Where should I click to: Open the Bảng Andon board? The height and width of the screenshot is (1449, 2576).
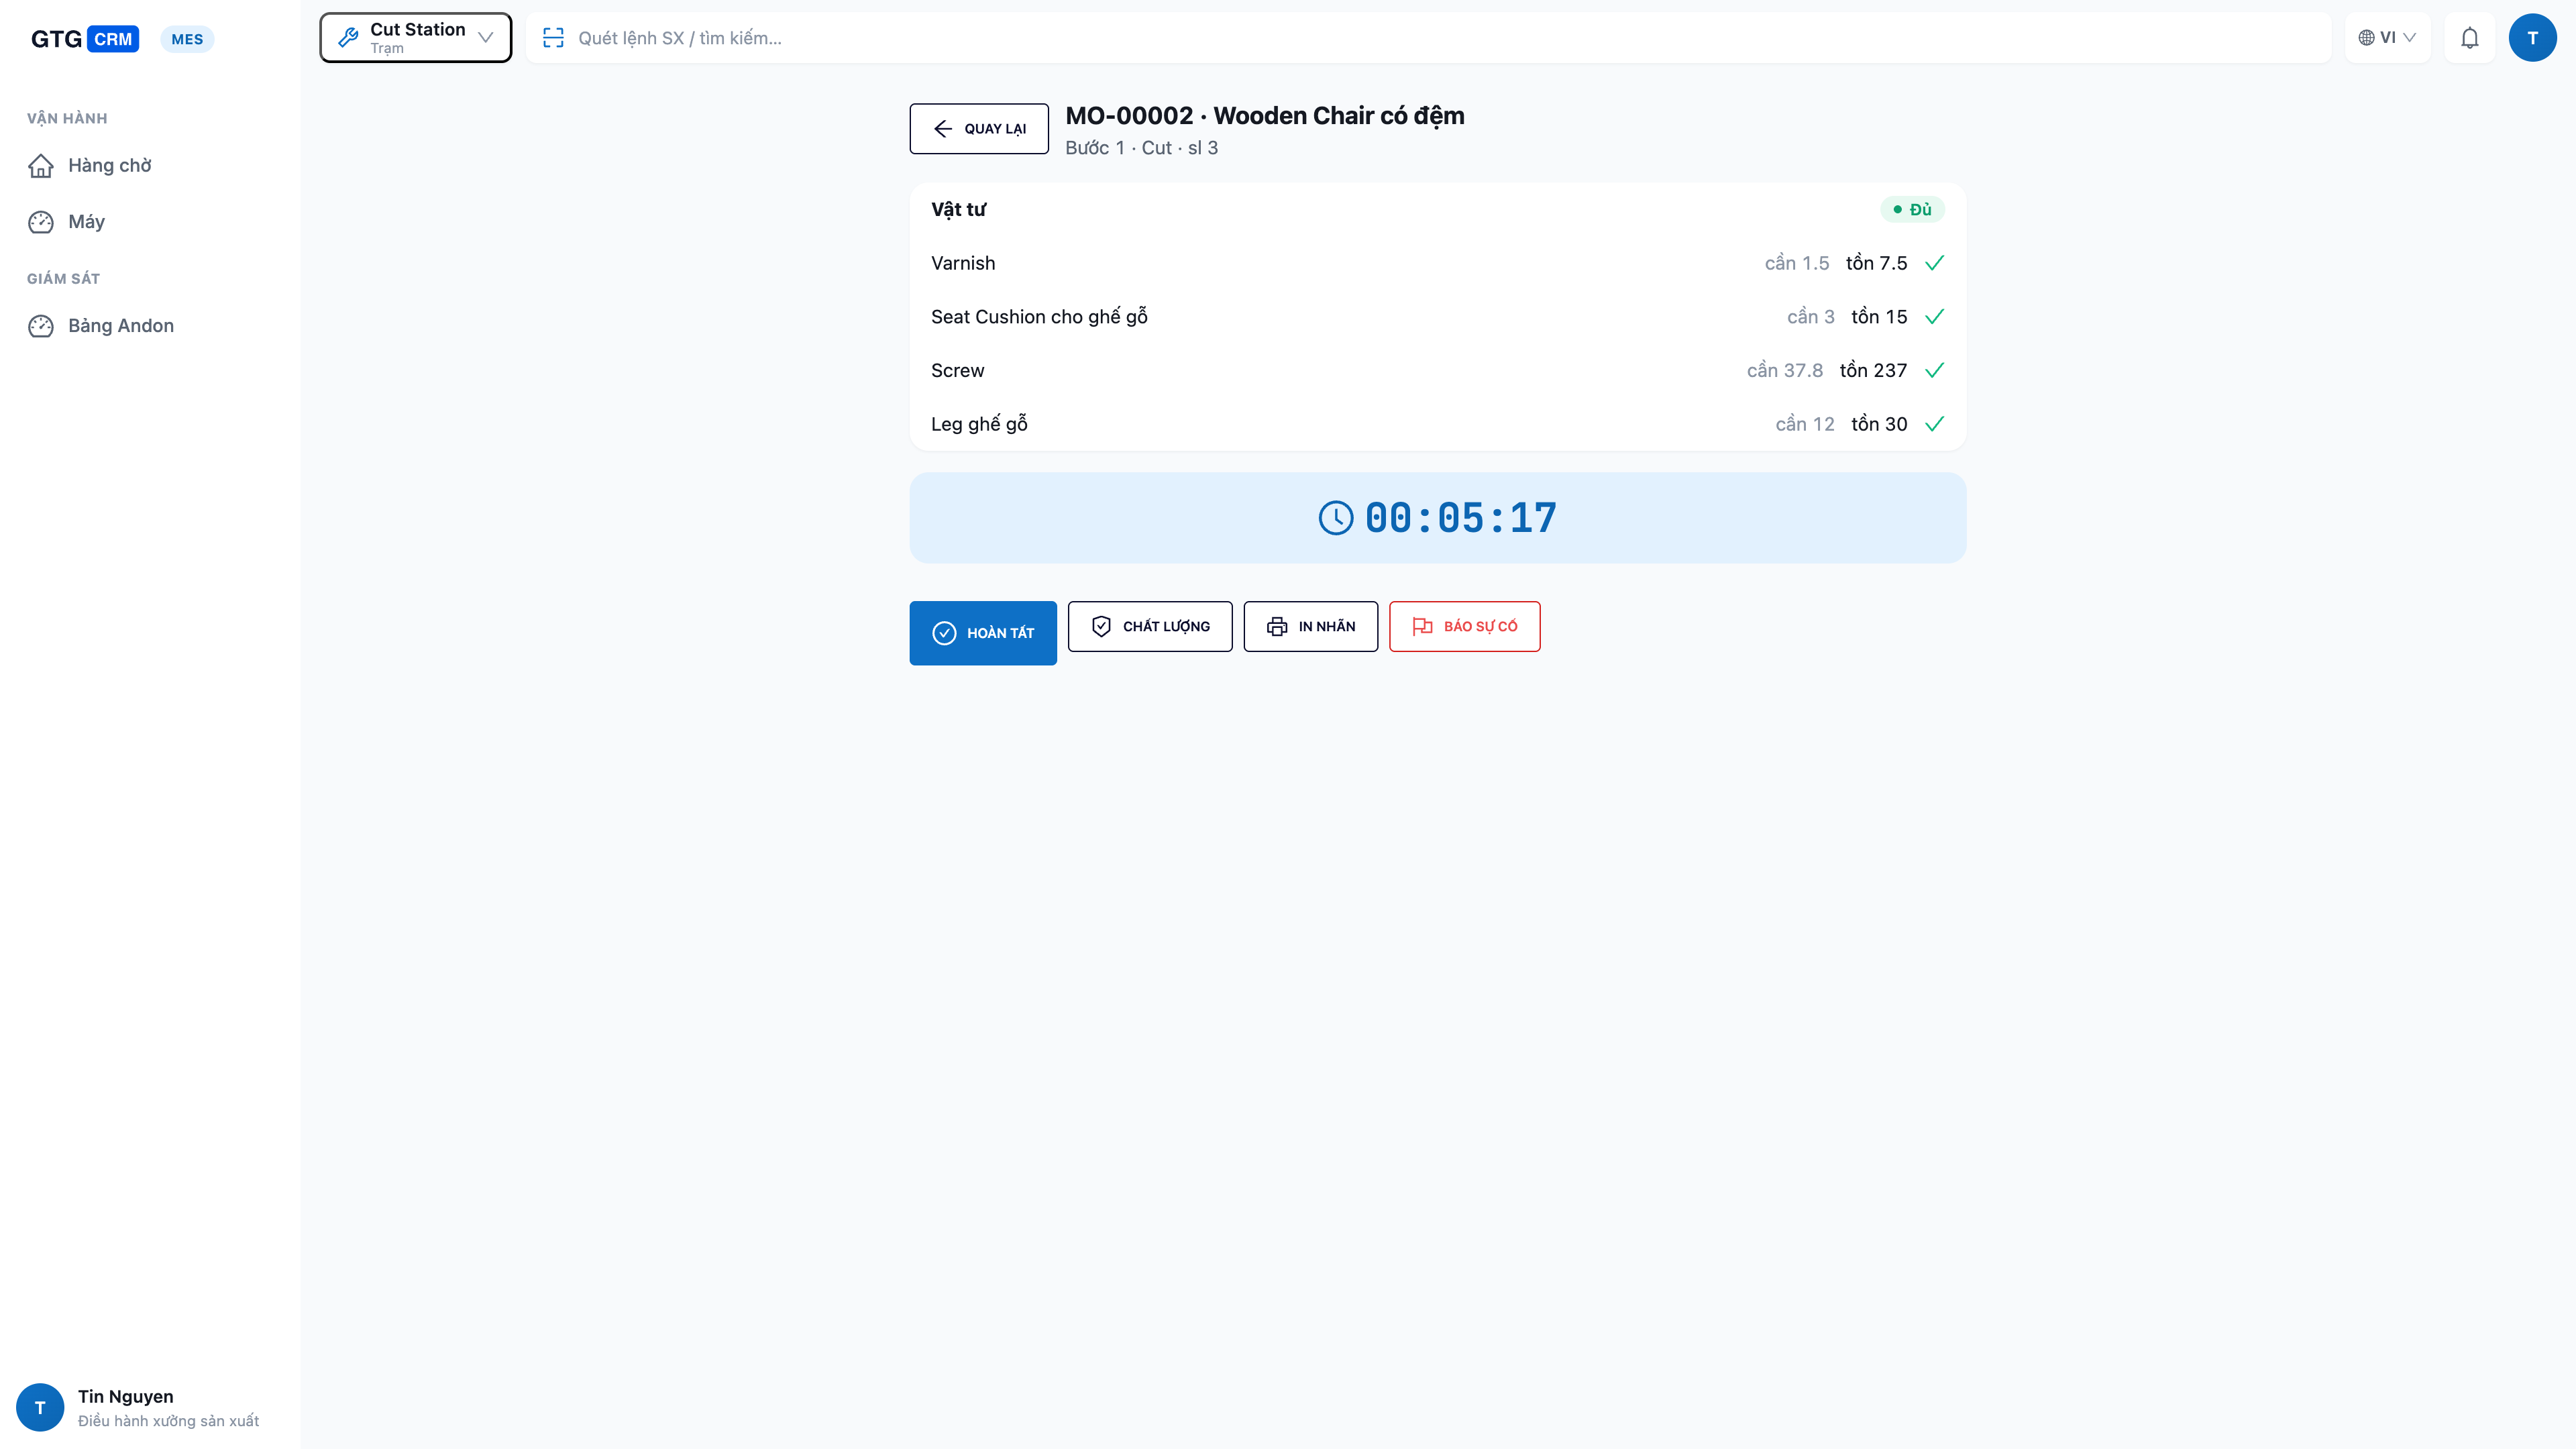click(x=150, y=325)
